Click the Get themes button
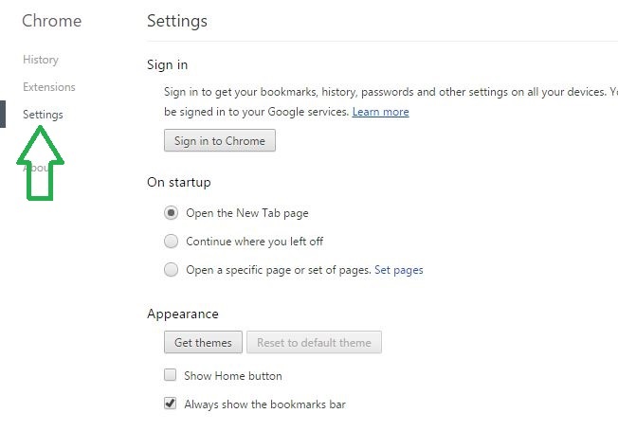The image size is (618, 431). point(203,342)
